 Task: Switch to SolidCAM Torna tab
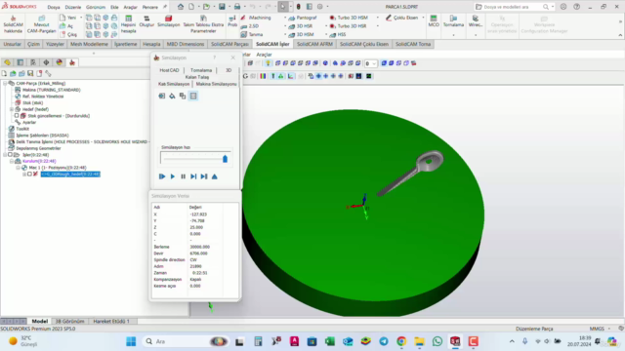tap(413, 44)
